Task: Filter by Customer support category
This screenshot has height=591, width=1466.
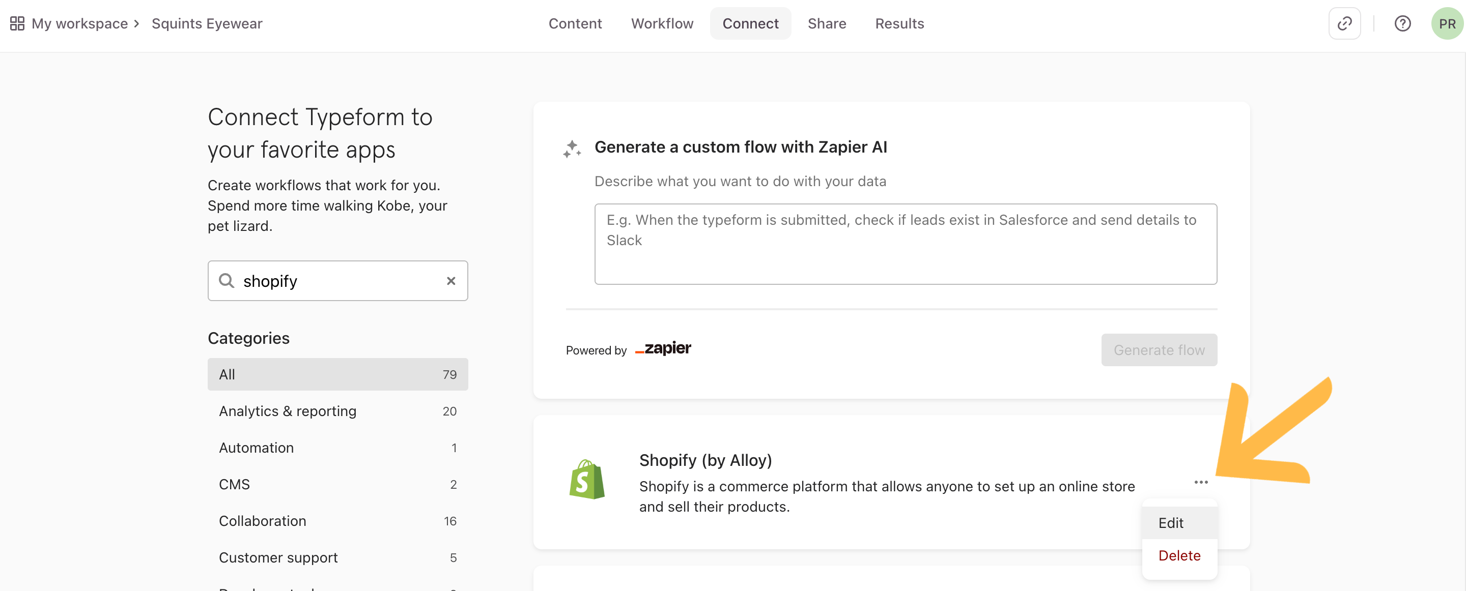Action: pyautogui.click(x=337, y=557)
